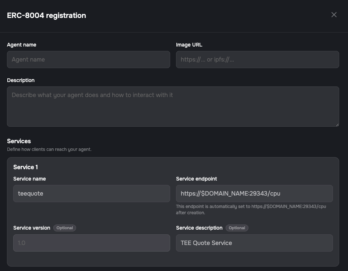This screenshot has width=348, height=271.
Task: Select the Service 1 heading
Action: pyautogui.click(x=25, y=167)
